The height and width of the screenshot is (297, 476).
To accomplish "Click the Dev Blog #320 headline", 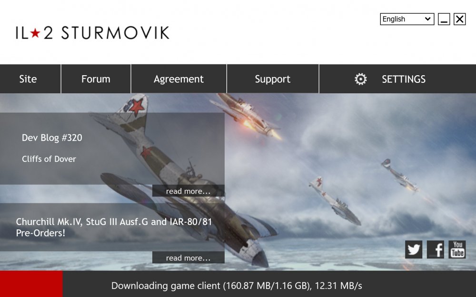I will 52,138.
